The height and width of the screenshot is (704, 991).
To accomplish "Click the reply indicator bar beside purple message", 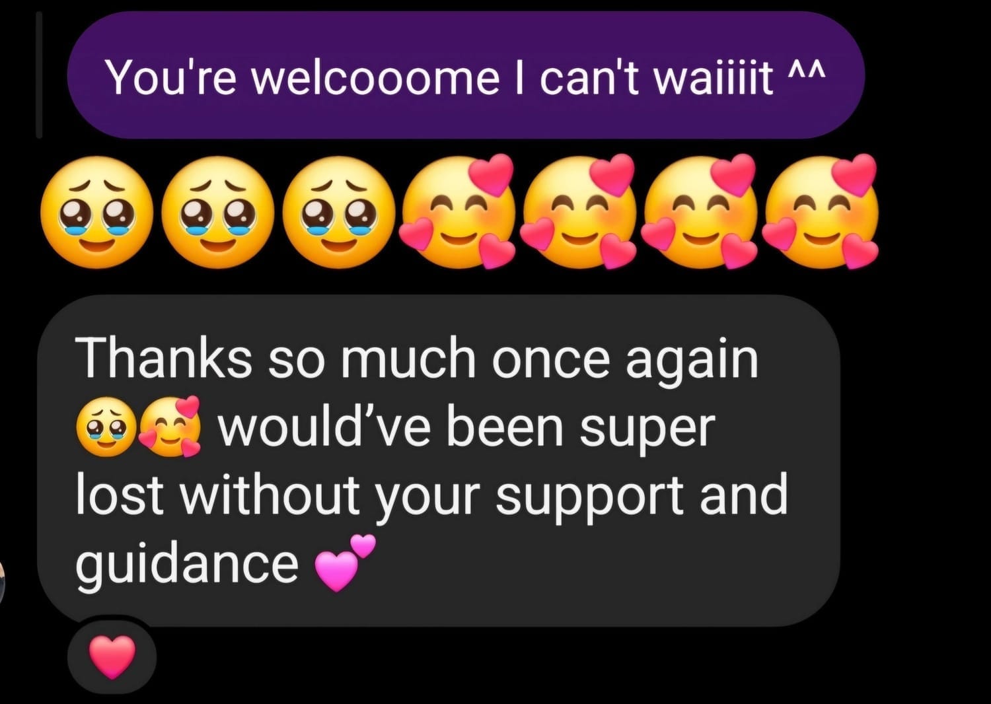I will [39, 75].
